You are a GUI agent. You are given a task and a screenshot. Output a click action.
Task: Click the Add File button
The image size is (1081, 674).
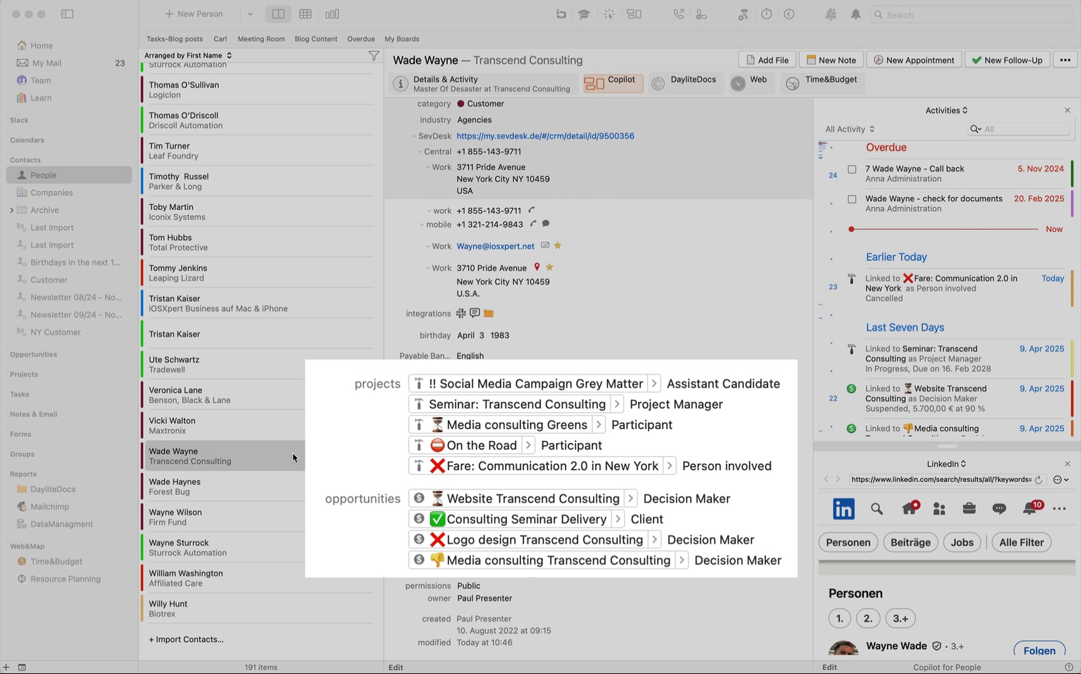[767, 60]
